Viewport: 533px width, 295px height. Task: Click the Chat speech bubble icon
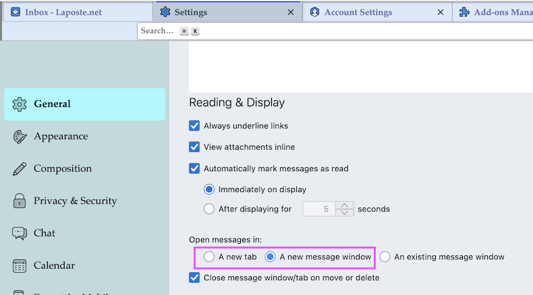click(x=20, y=233)
